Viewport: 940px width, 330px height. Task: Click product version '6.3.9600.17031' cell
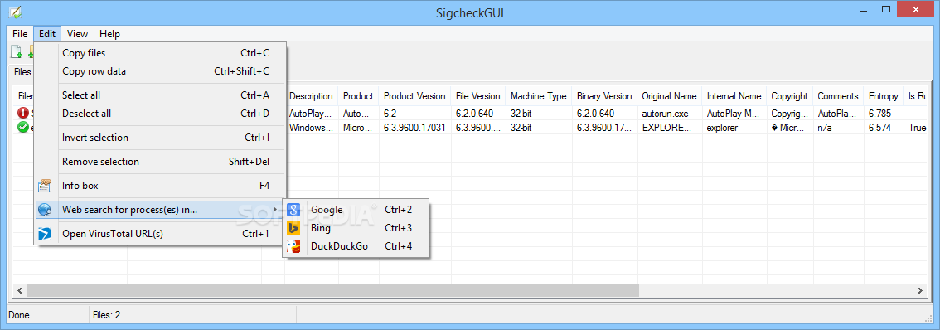[x=414, y=127]
